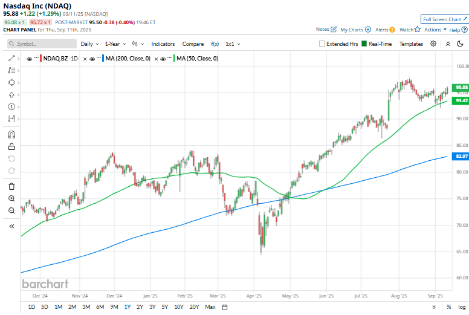Select the 6M range tab
The width and height of the screenshot is (469, 315).
point(100,307)
